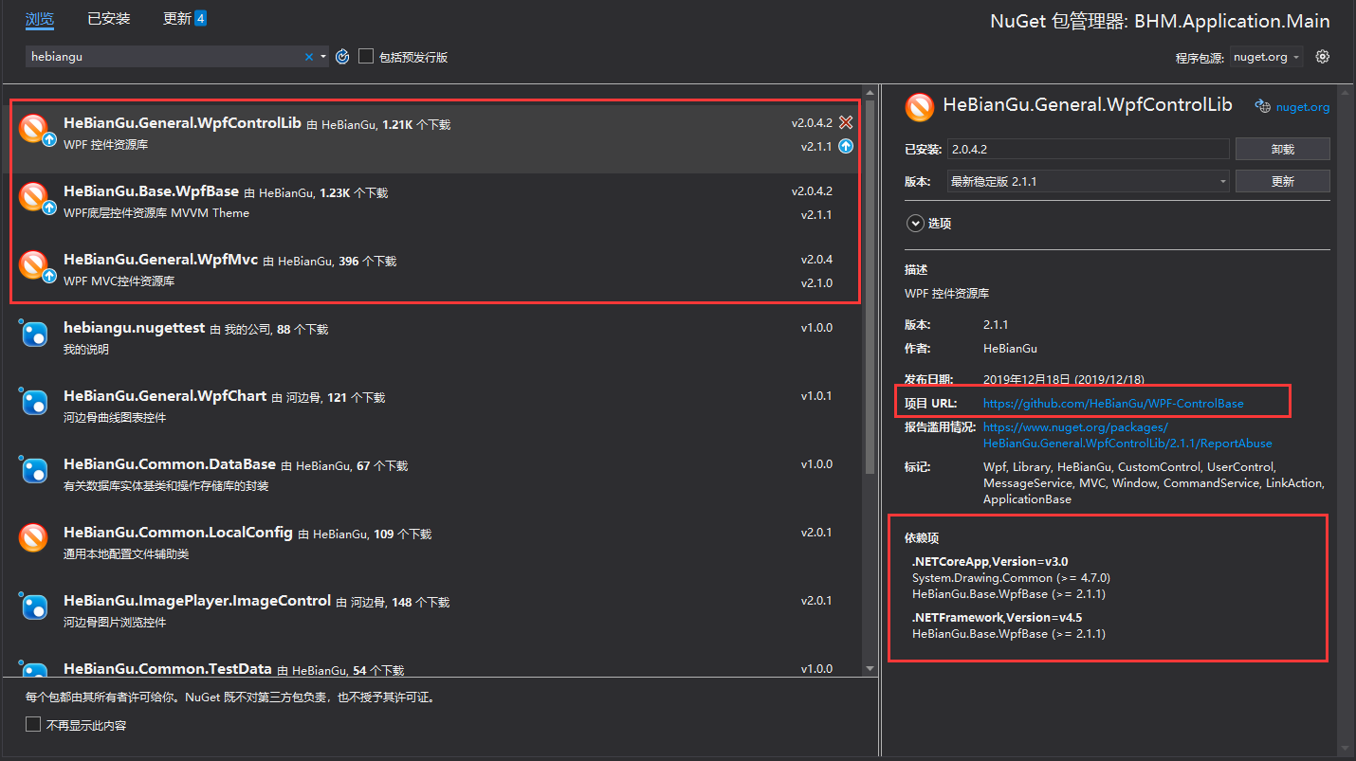Viewport: 1356px width, 761px height.
Task: Click the hebiangu.nugettest package icon
Action: click(33, 334)
